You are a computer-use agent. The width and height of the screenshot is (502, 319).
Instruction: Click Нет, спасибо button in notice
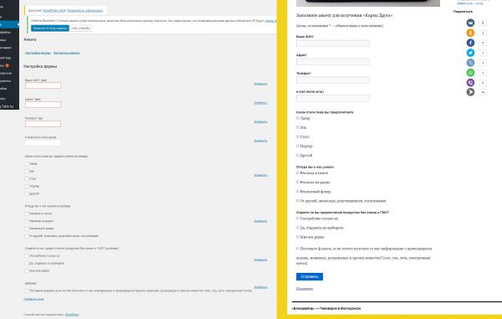click(x=80, y=28)
